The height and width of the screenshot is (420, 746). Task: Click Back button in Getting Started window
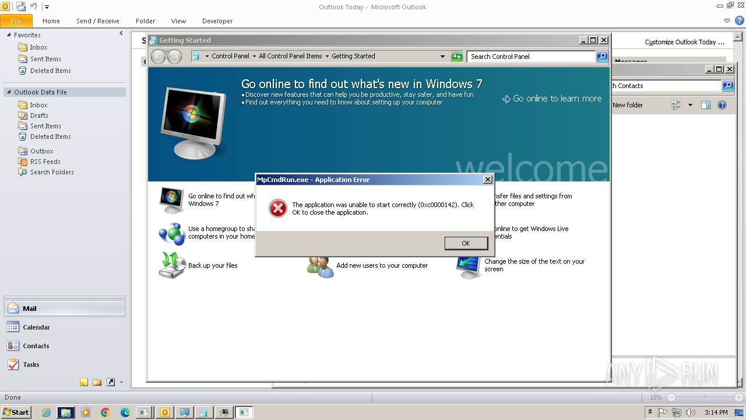[x=158, y=57]
